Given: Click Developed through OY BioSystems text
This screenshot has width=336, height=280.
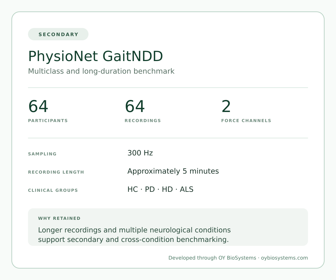Looking at the screenshot, I should tap(212, 258).
